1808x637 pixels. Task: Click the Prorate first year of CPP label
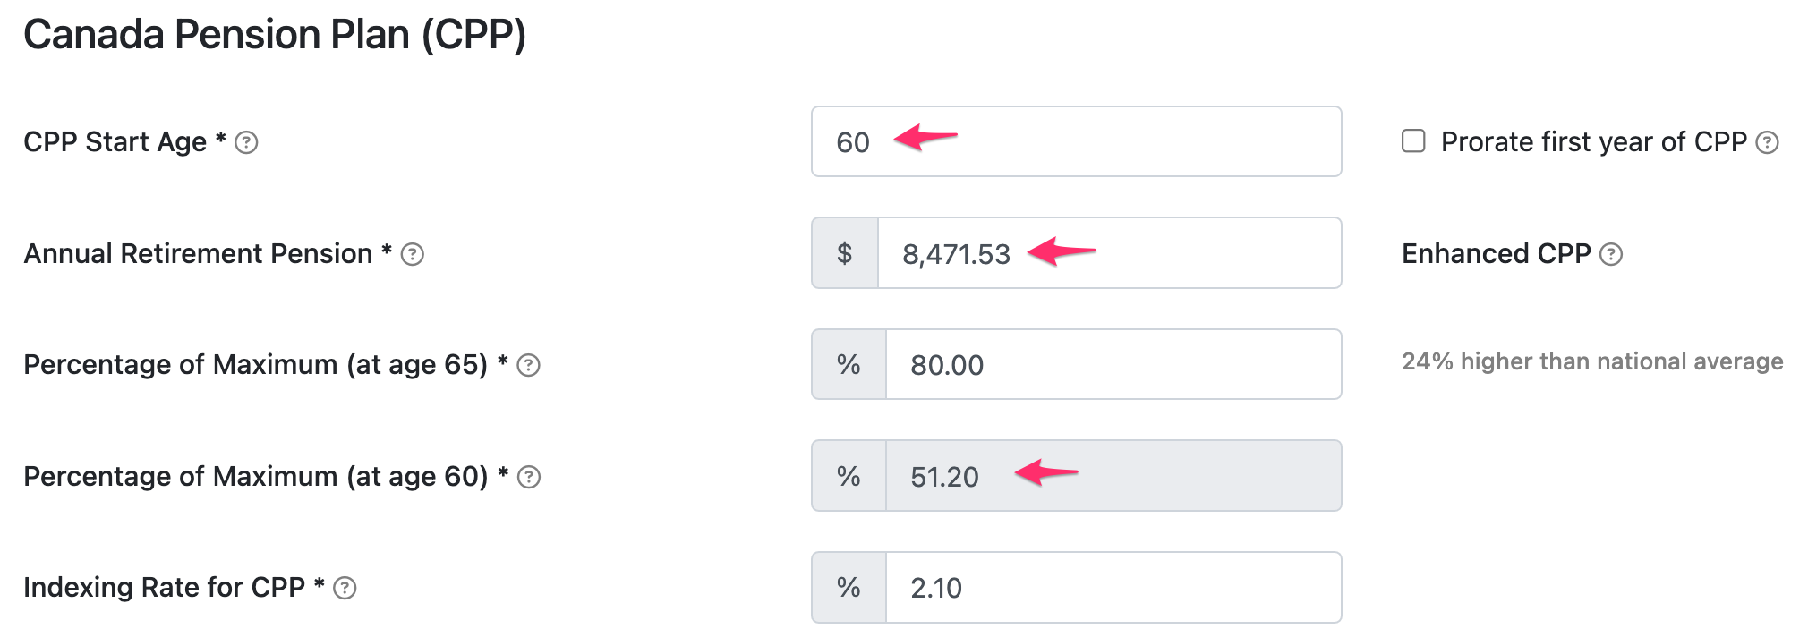1594,142
